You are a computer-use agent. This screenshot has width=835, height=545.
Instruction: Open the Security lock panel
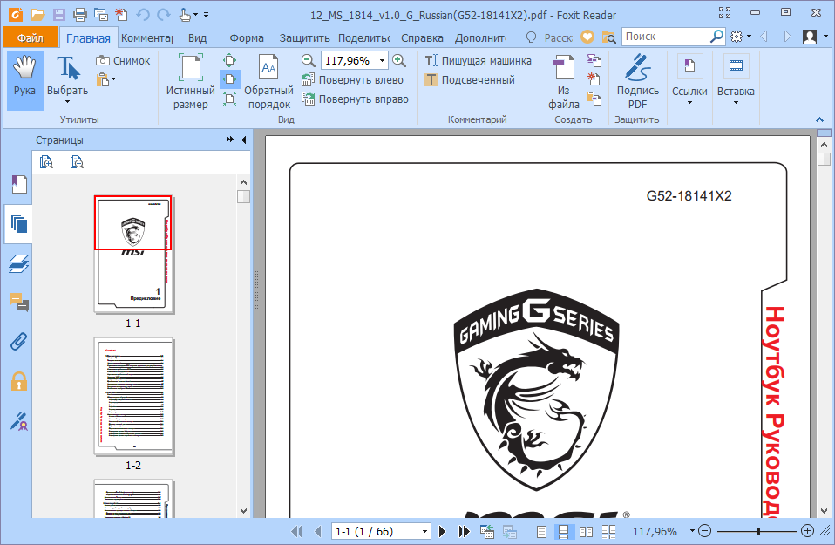pos(18,381)
